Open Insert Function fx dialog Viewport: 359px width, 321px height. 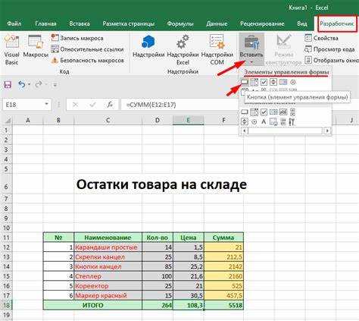(110, 105)
